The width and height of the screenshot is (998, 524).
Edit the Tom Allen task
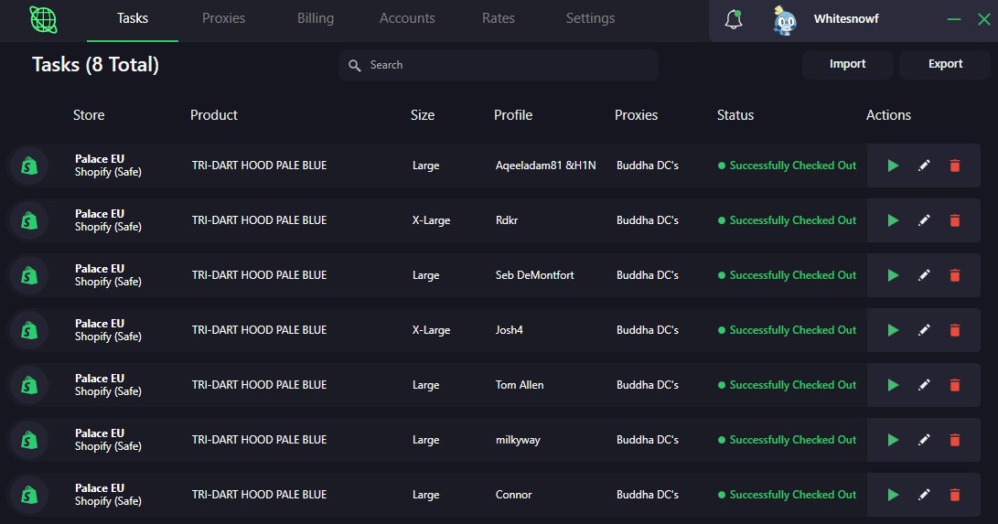[x=924, y=385]
